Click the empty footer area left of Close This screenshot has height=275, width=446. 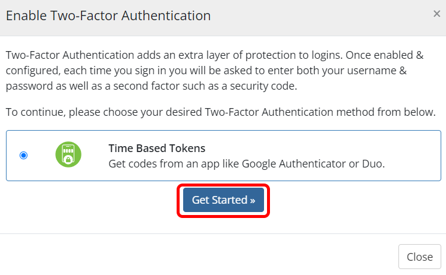pyautogui.click(x=196, y=257)
